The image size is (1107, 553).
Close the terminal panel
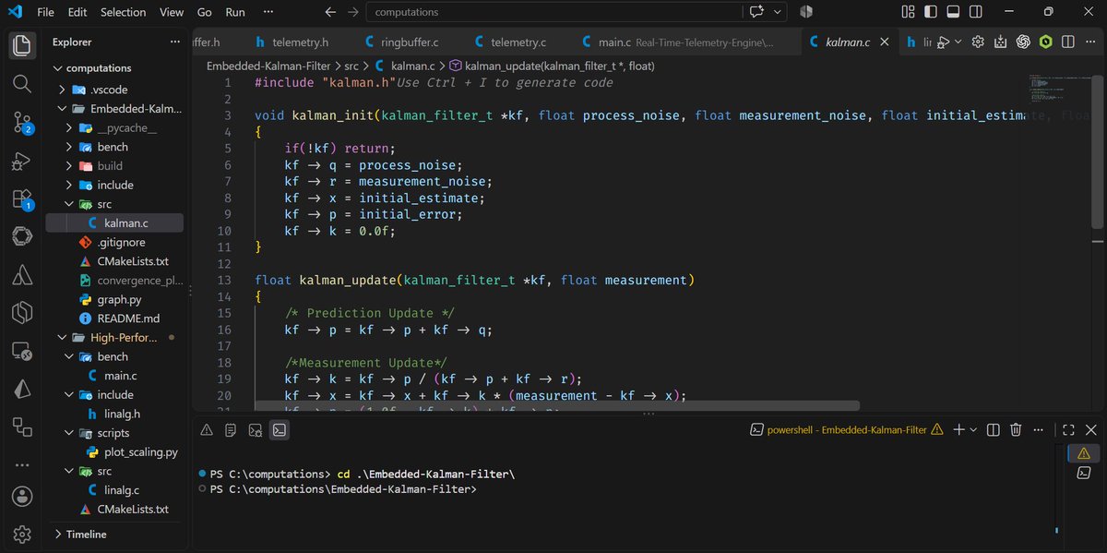(x=1089, y=429)
